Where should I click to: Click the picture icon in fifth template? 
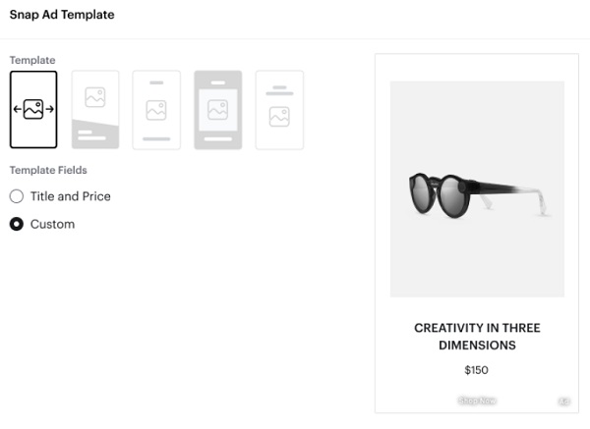[279, 117]
